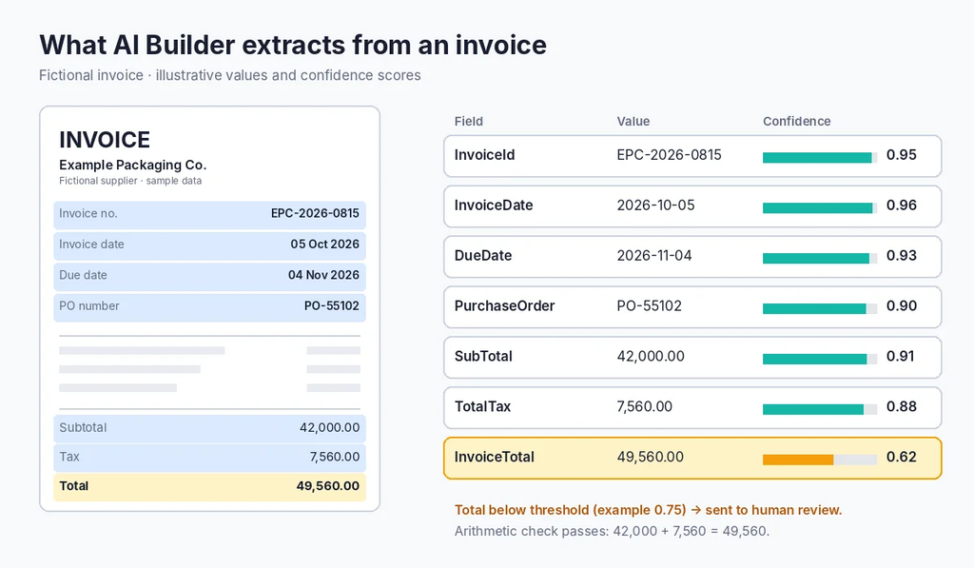
Task: Click the InvoiceId confidence bar
Action: point(820,158)
